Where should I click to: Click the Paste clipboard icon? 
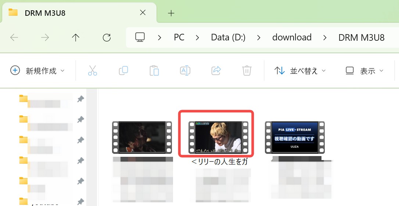(x=154, y=71)
